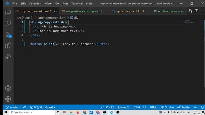Open the Edit menu

coord(23,4)
